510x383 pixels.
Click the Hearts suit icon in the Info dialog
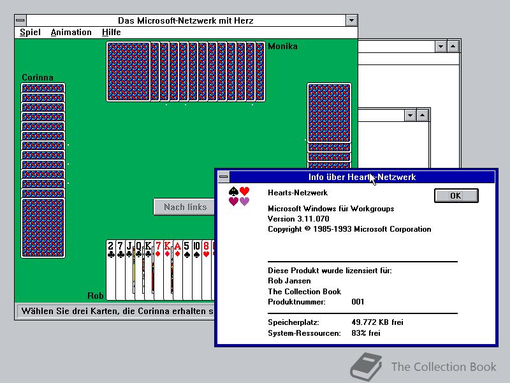coord(239,196)
